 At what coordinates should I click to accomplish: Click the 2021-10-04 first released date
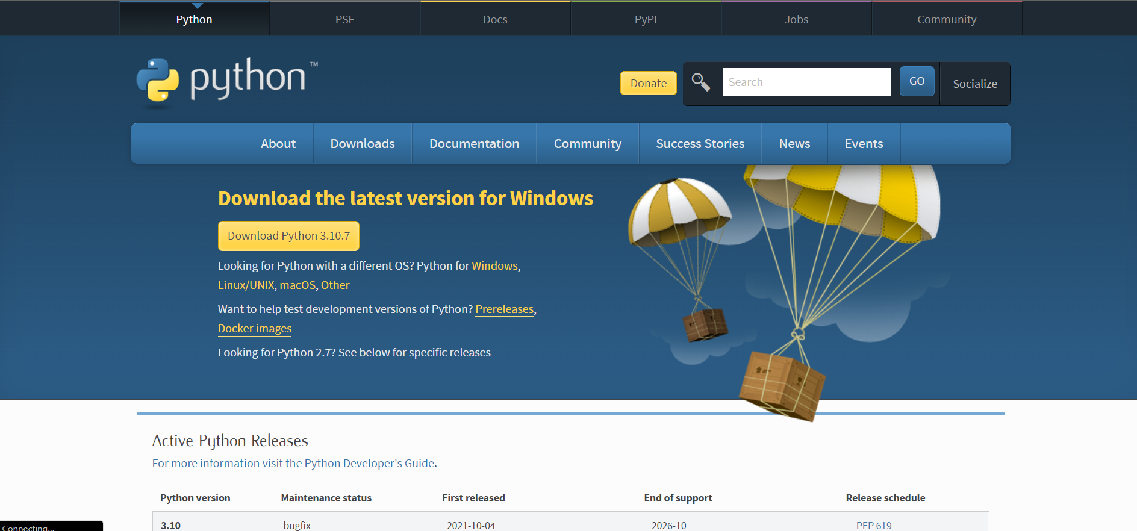pos(471,525)
